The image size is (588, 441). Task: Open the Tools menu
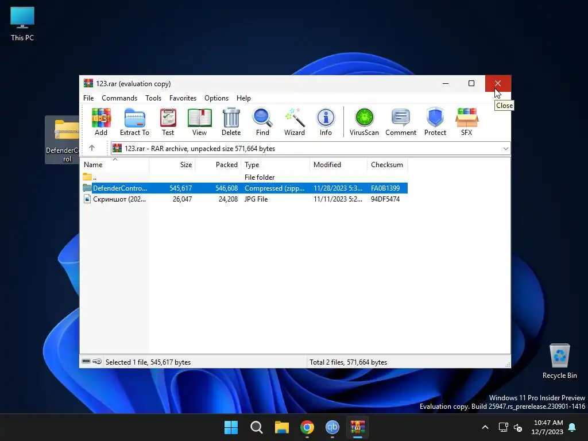click(153, 98)
